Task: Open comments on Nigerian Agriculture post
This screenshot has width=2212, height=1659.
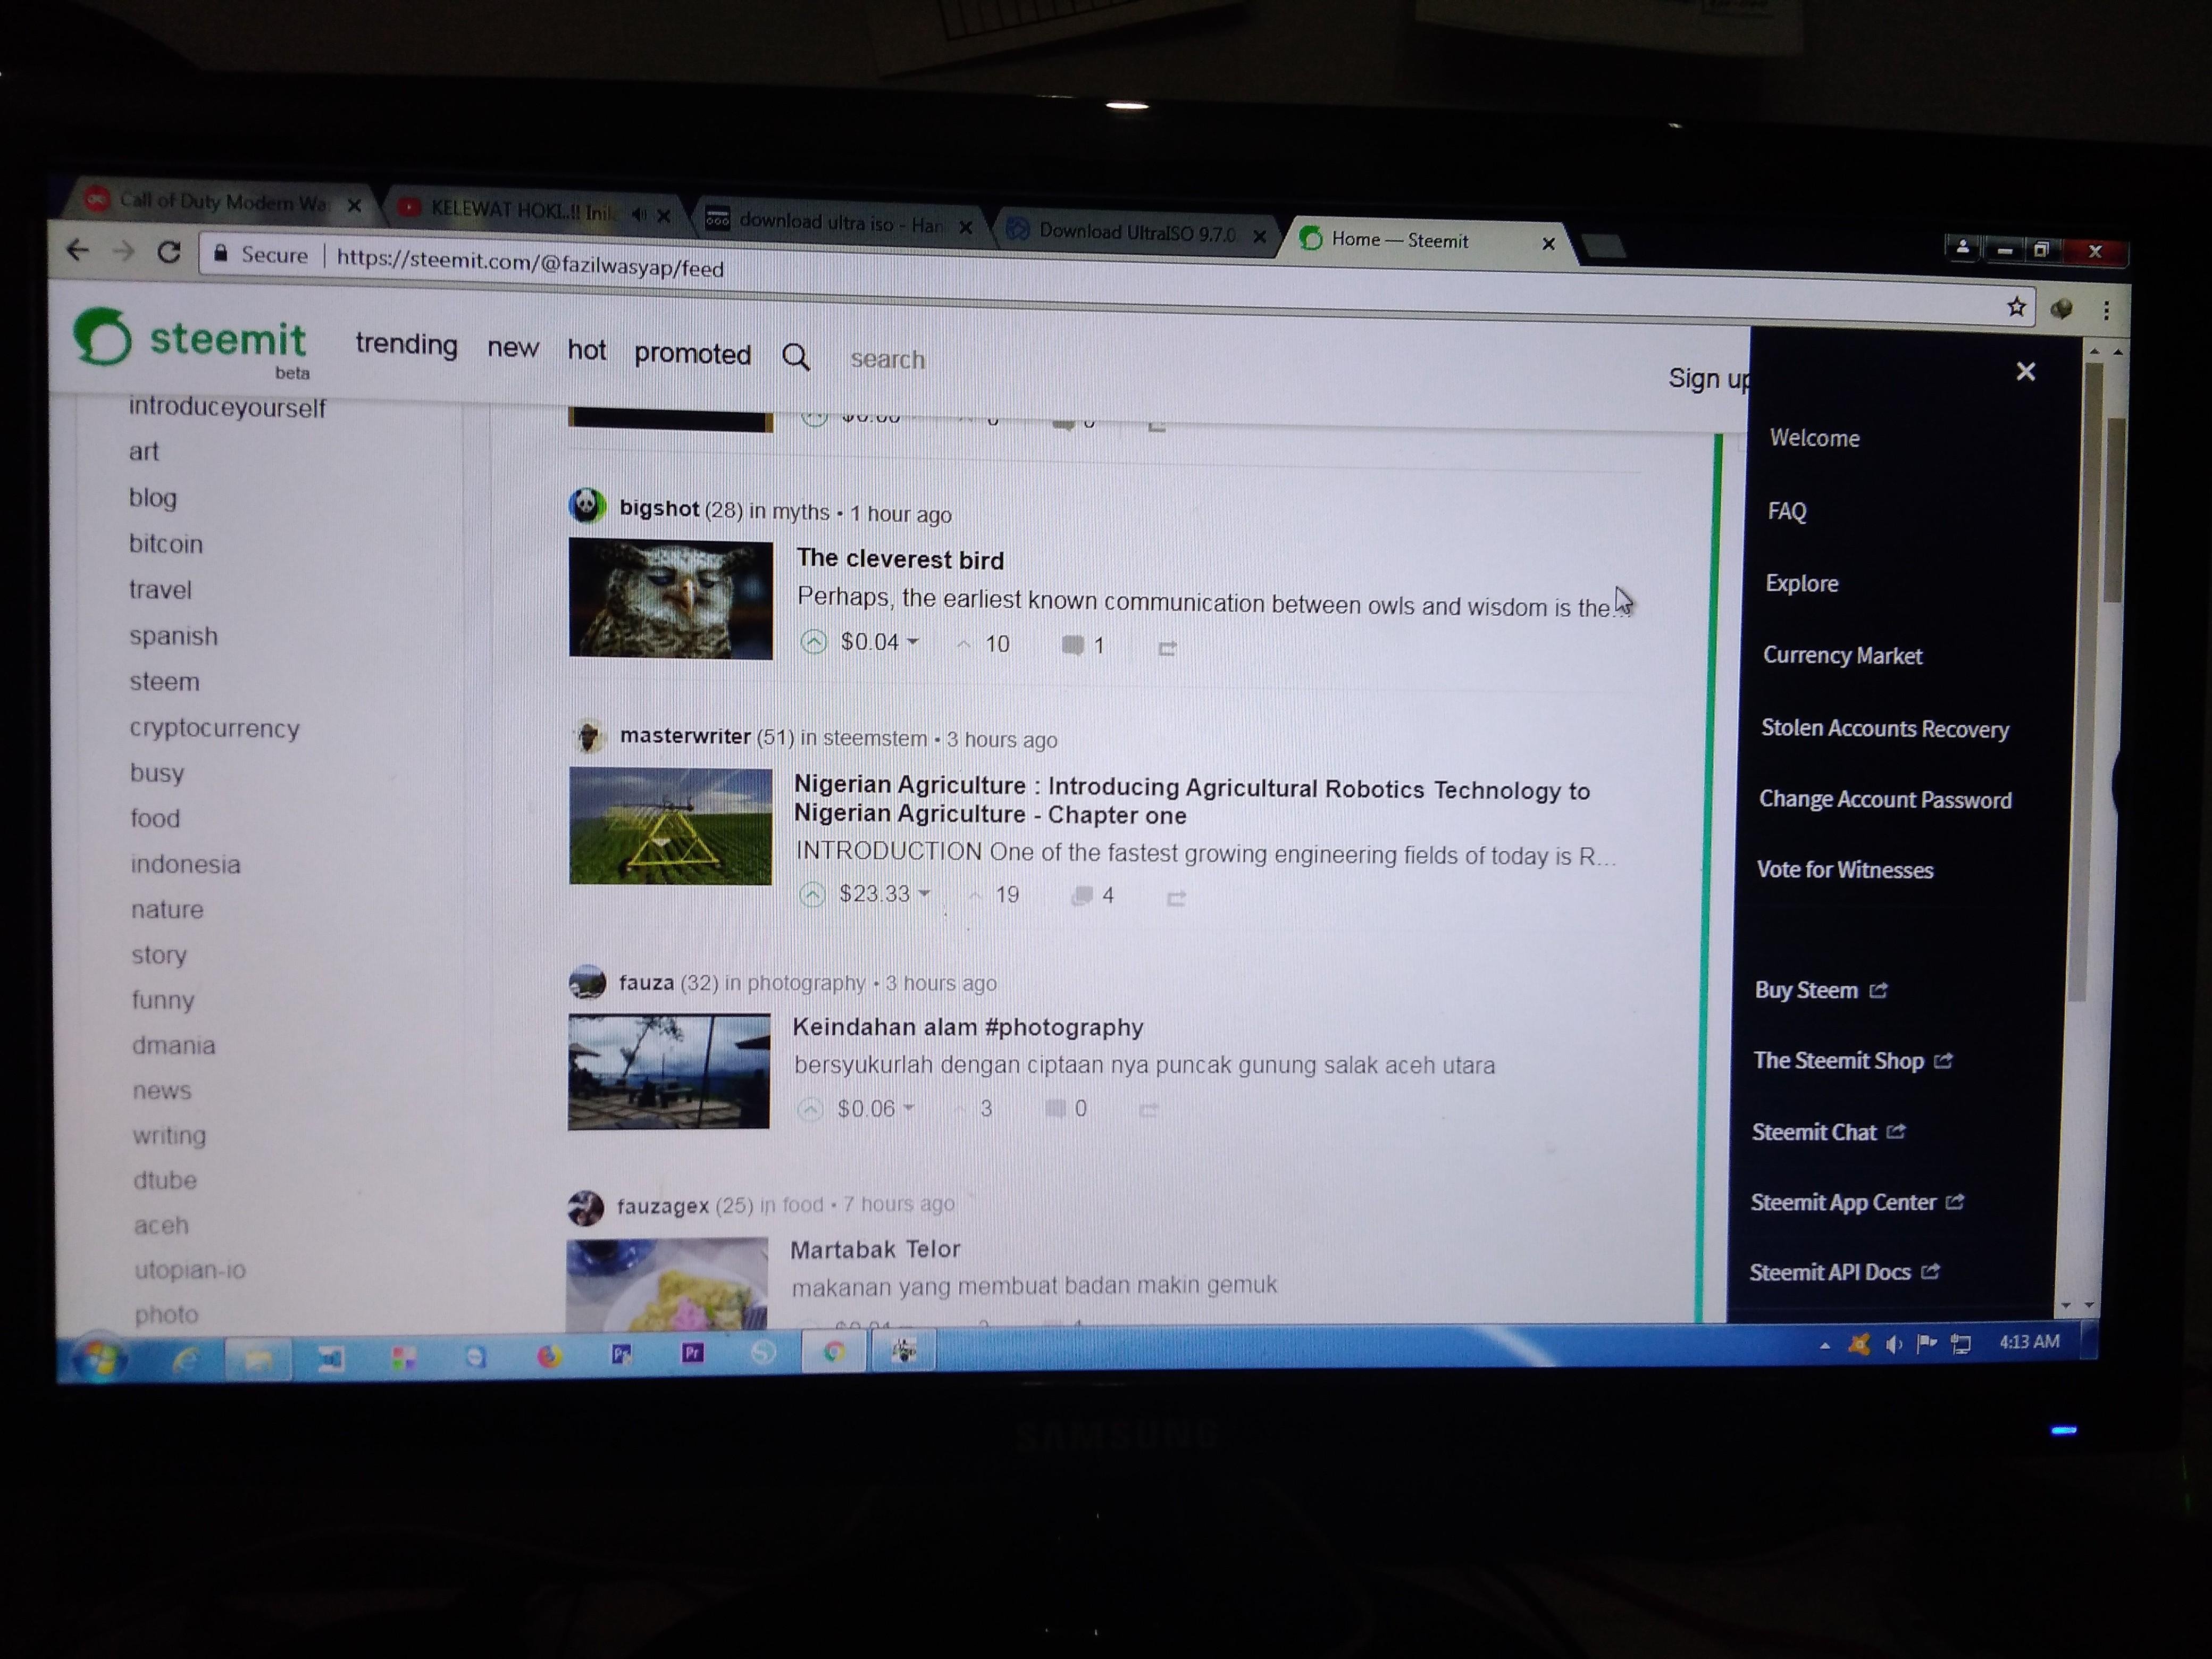Action: pyautogui.click(x=1092, y=896)
